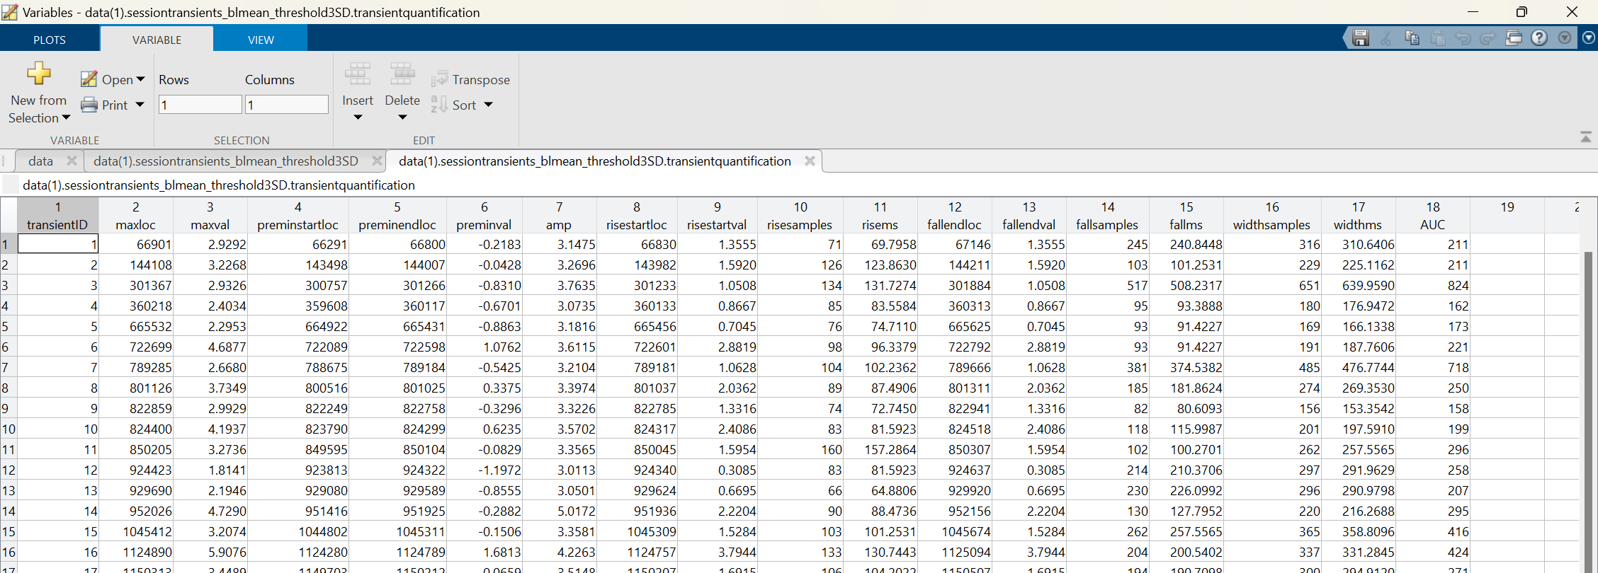Close the 'data' document tab
The image size is (1598, 573).
coord(72,161)
